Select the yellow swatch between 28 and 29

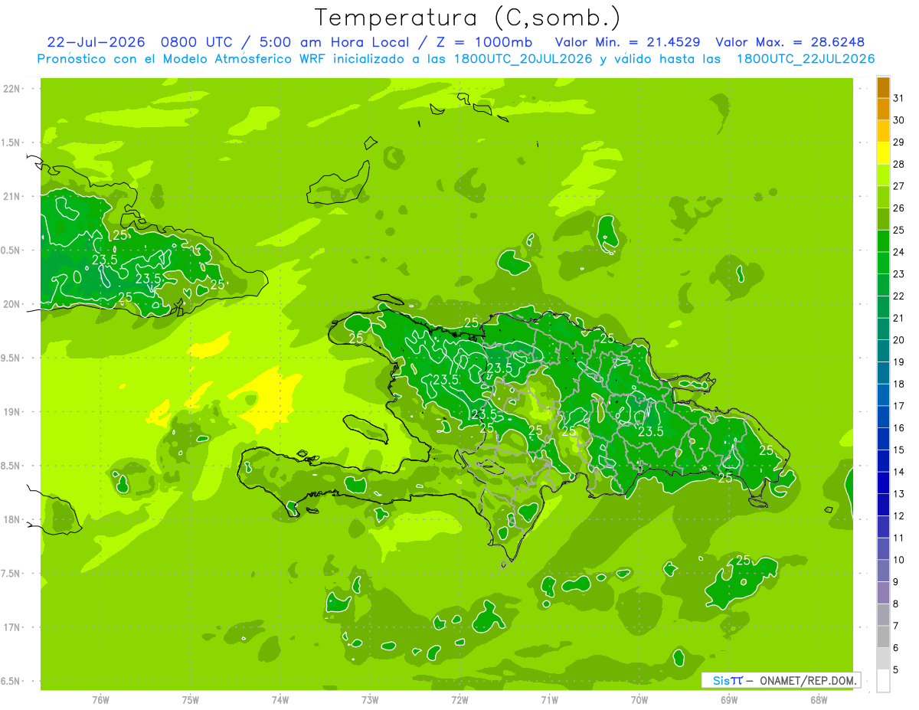coord(883,153)
